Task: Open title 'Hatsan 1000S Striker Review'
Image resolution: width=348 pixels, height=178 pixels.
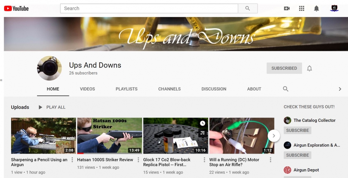Action: tap(105, 160)
